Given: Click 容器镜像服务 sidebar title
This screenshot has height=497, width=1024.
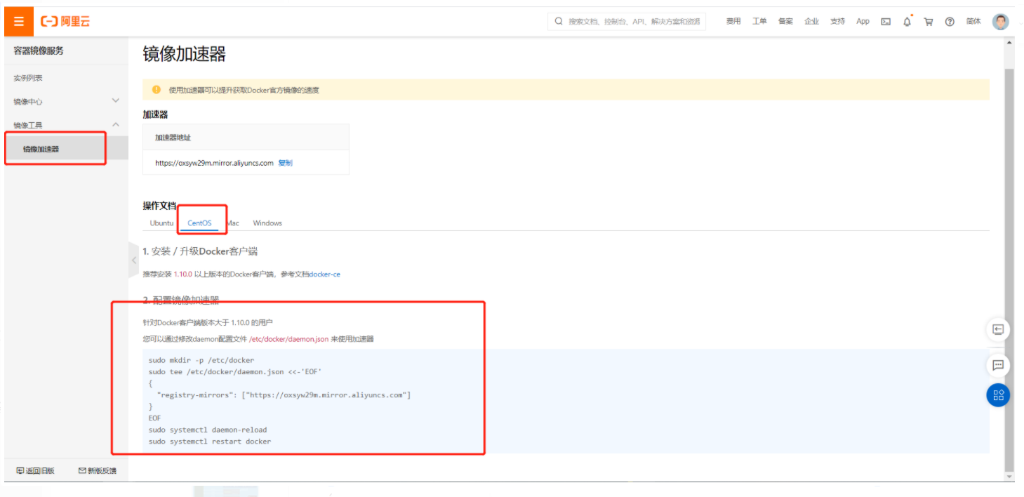Looking at the screenshot, I should (39, 51).
